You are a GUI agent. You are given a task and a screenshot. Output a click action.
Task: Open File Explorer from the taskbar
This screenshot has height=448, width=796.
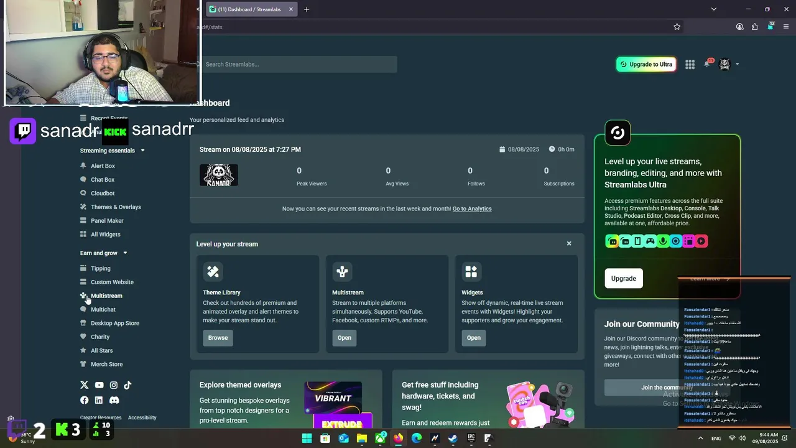click(362, 438)
